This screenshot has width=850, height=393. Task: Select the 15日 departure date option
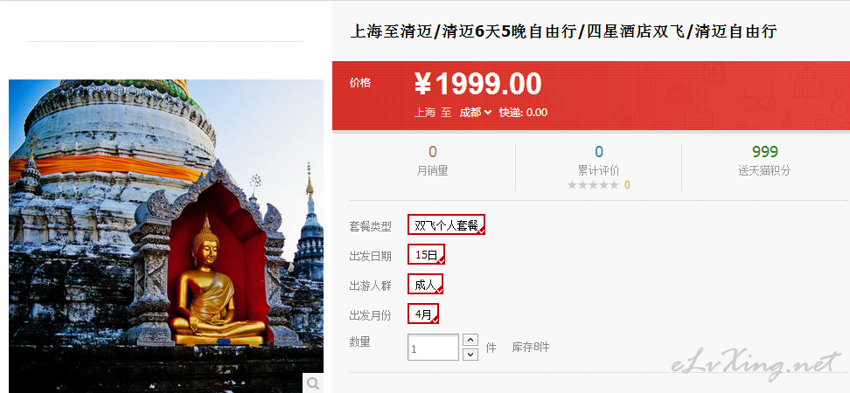coord(426,254)
